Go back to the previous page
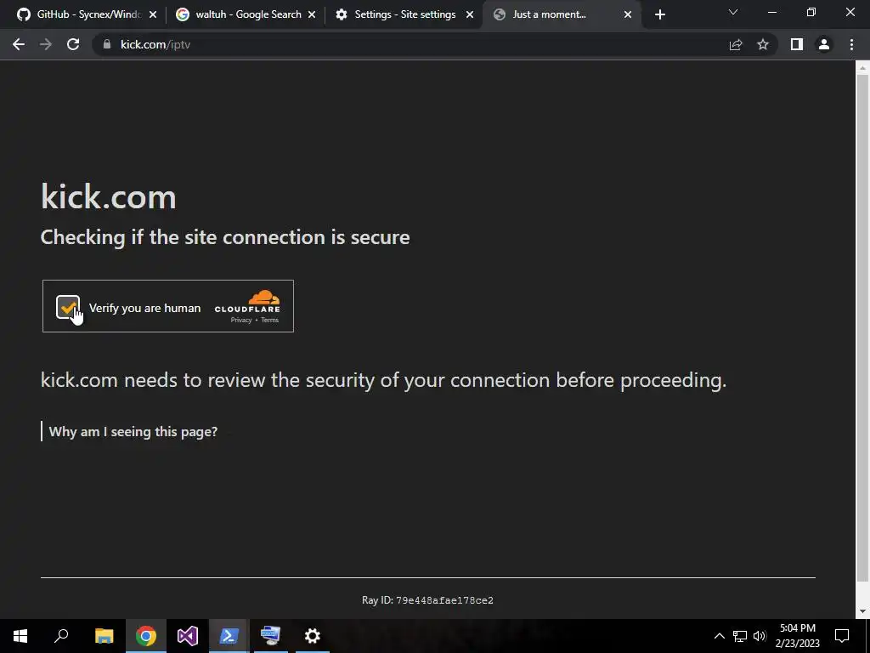This screenshot has width=870, height=653. (x=19, y=44)
